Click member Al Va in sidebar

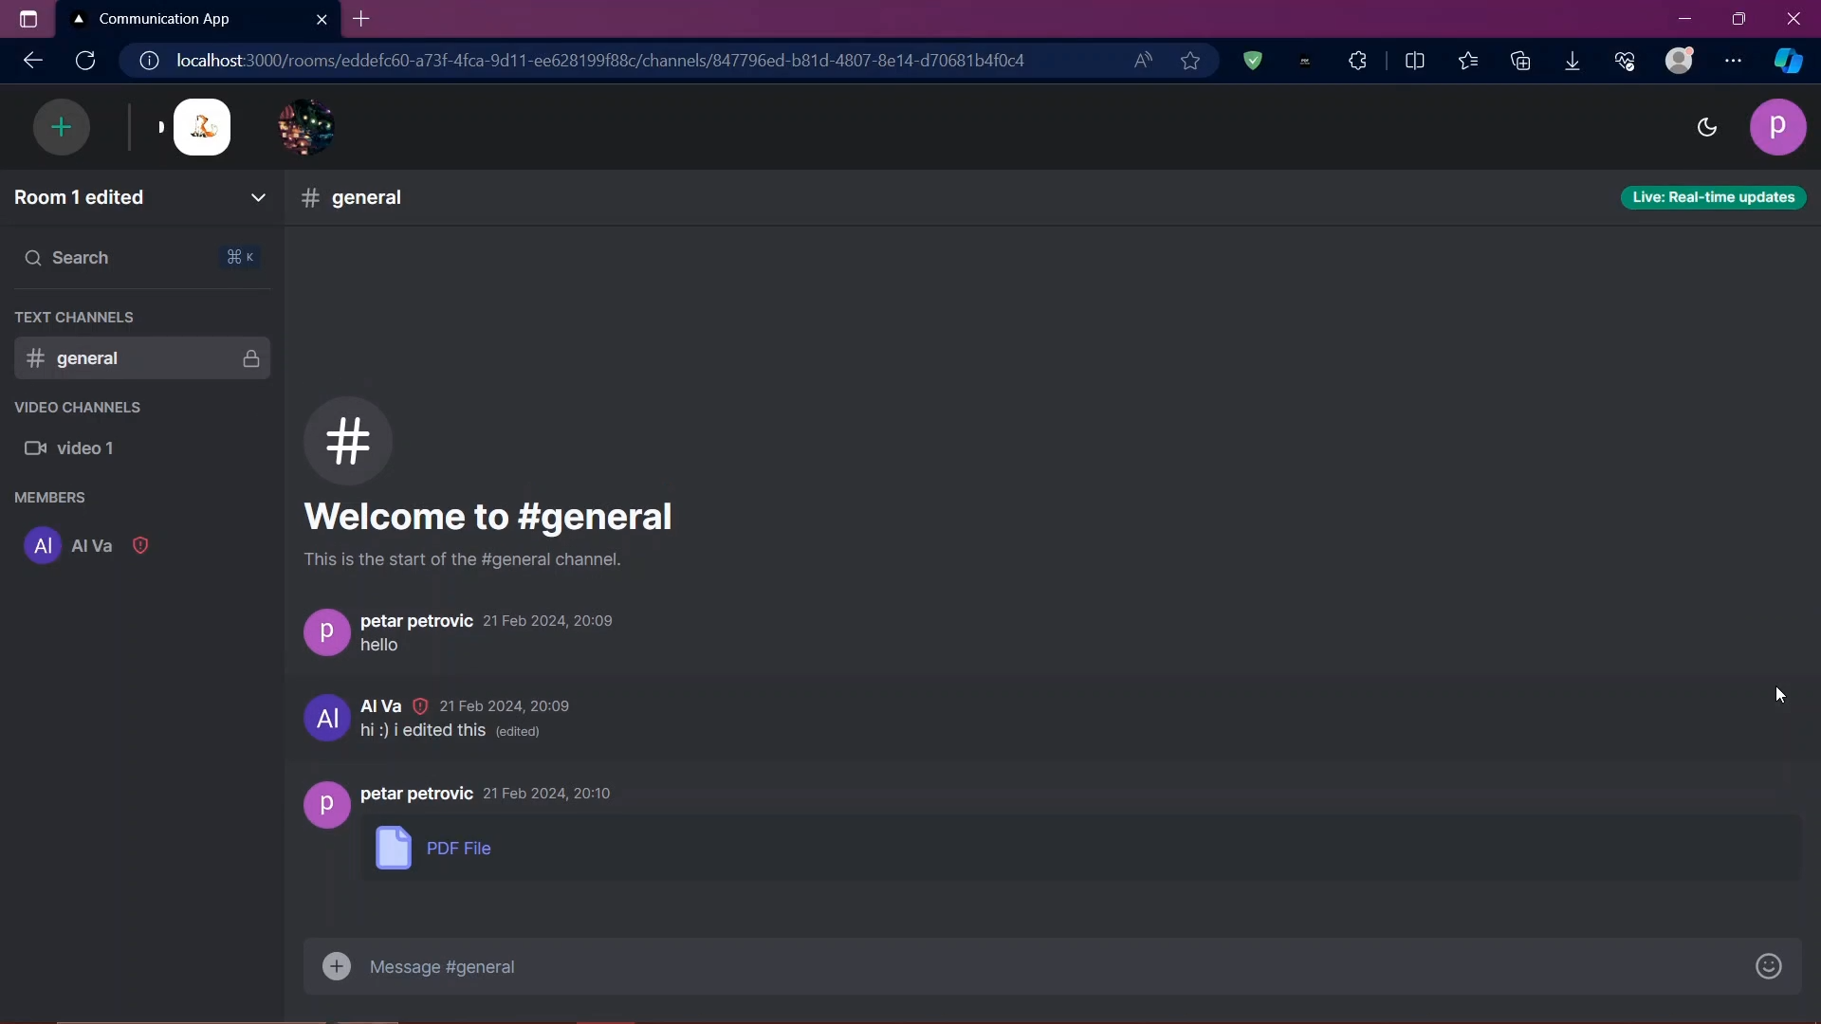tap(91, 546)
